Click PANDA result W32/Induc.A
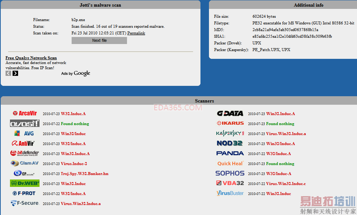The image size is (357, 215). click(x=278, y=154)
